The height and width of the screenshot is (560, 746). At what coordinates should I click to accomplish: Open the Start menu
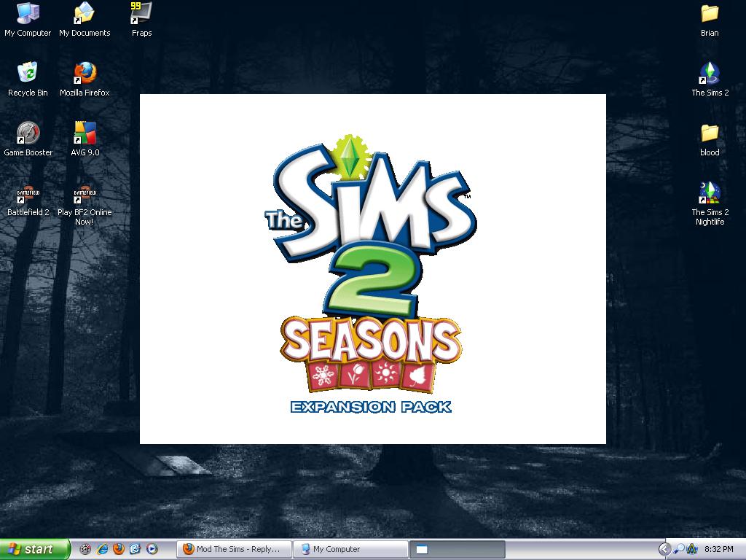coord(33,549)
